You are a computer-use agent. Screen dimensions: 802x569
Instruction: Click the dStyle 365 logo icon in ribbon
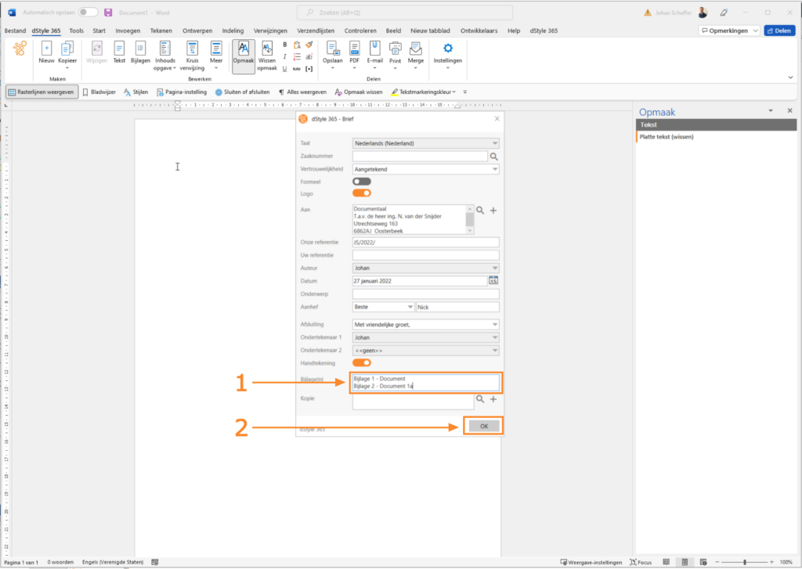pyautogui.click(x=20, y=49)
